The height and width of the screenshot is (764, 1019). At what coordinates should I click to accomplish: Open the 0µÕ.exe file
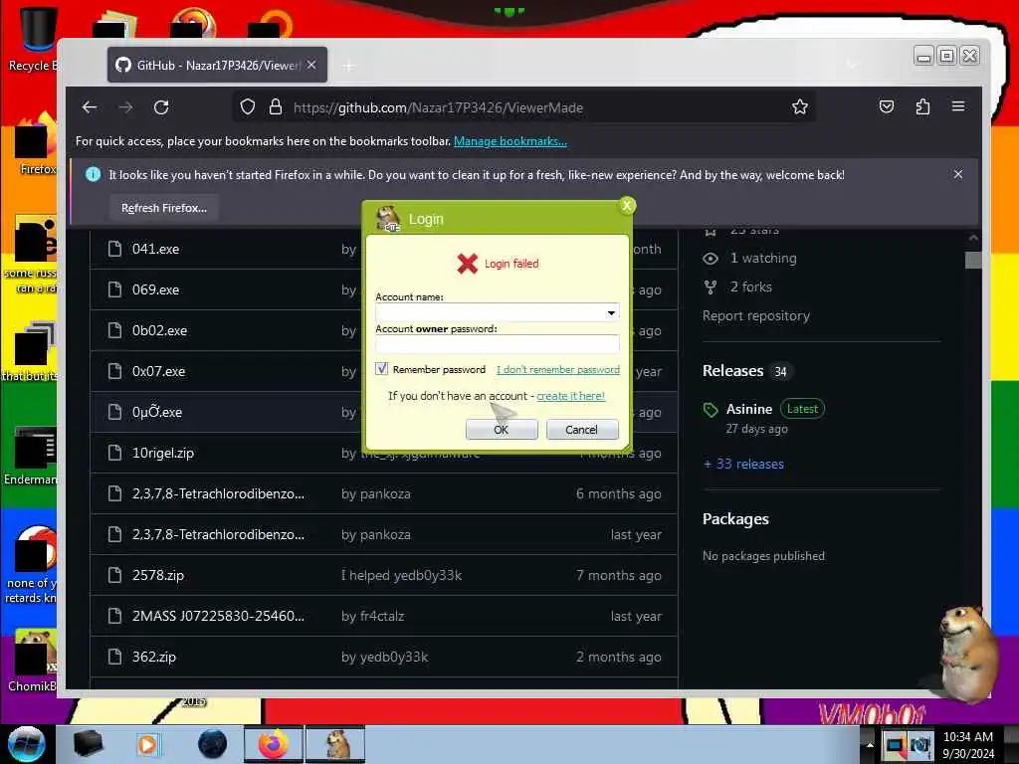[157, 412]
